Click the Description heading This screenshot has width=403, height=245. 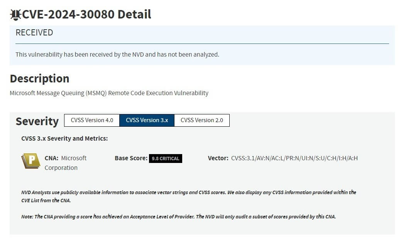tap(39, 79)
